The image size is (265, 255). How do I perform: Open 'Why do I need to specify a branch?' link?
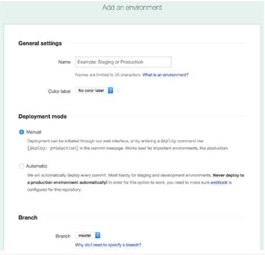108,245
